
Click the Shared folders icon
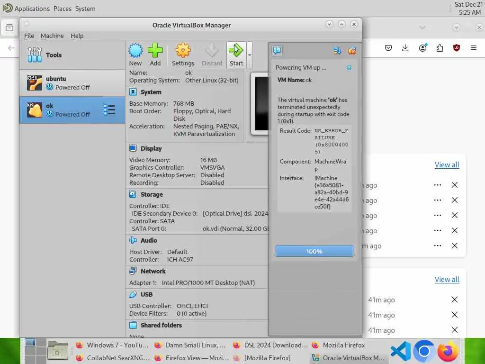click(x=133, y=325)
